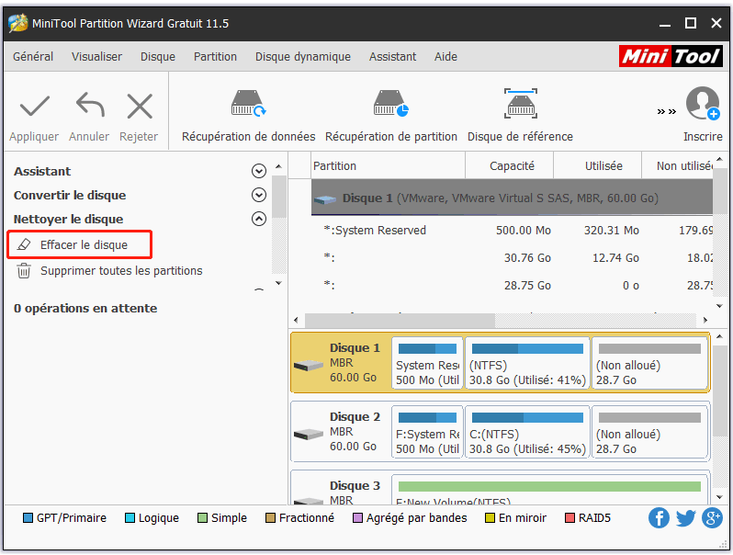Open the Partition menu
Viewport: 733px width, 555px height.
pyautogui.click(x=215, y=57)
